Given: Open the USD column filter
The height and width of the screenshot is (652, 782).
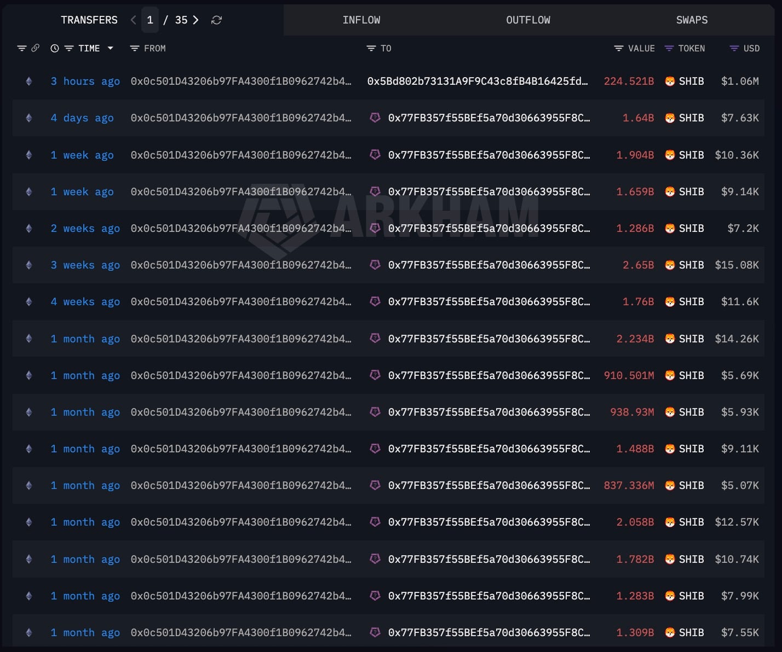Looking at the screenshot, I should (734, 48).
